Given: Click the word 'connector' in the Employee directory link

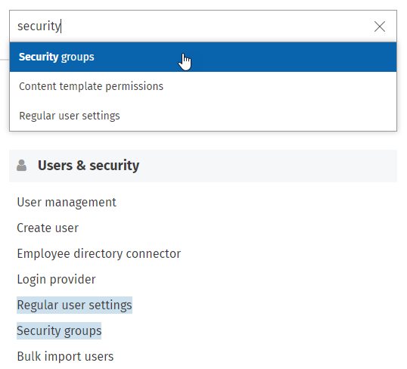Looking at the screenshot, I should pyautogui.click(x=153, y=254).
